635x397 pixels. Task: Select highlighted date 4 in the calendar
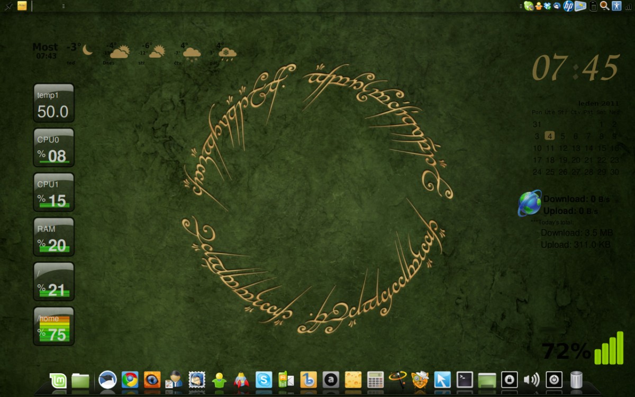(x=550, y=136)
